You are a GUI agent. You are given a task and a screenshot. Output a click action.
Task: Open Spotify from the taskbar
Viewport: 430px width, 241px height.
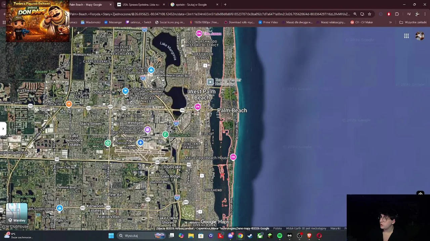pyautogui.click(x=279, y=236)
